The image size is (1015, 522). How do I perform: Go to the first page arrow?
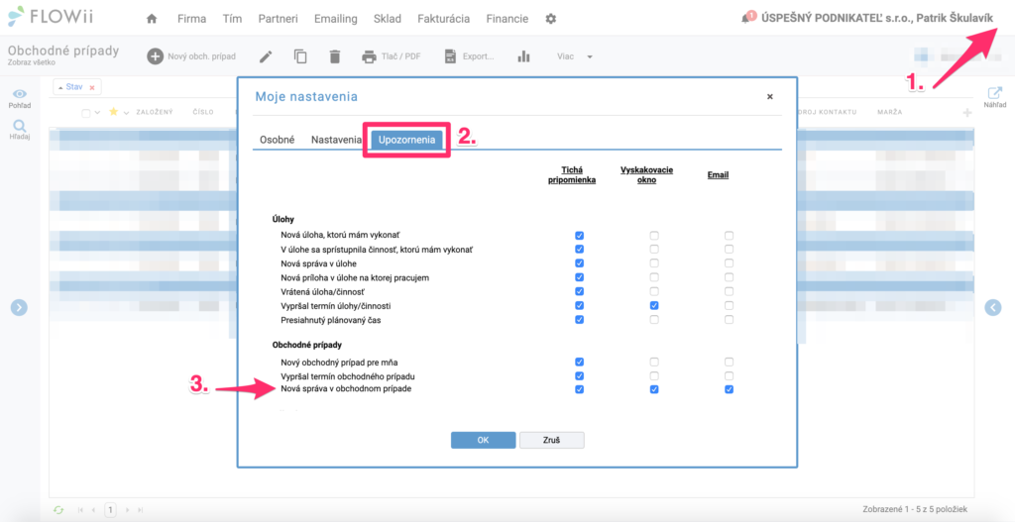point(80,510)
